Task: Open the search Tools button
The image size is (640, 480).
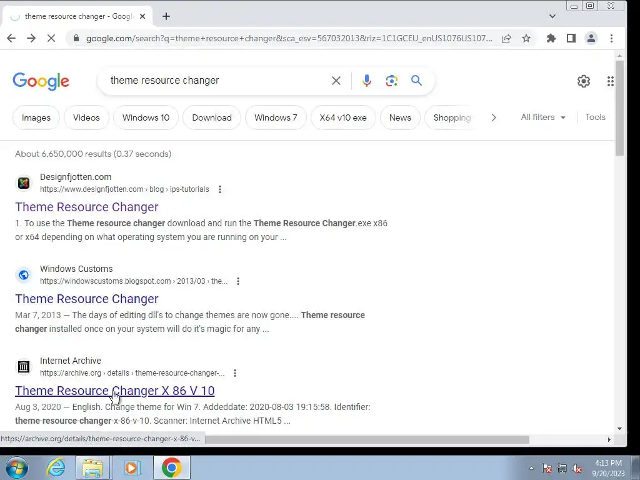Action: (595, 117)
